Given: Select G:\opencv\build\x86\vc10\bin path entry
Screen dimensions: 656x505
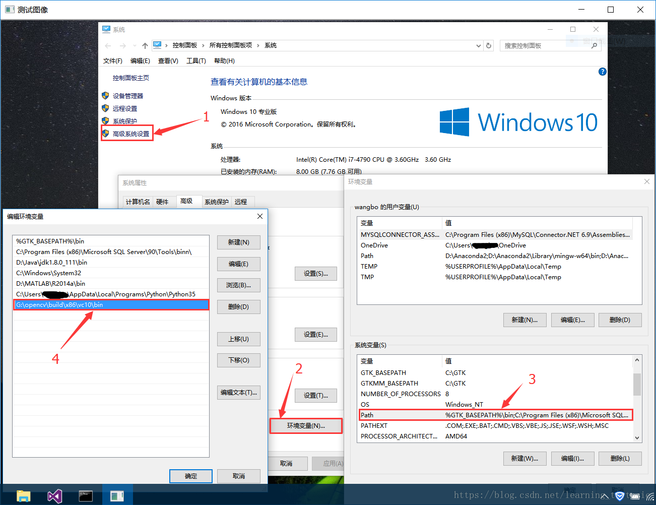Looking at the screenshot, I should [x=111, y=305].
